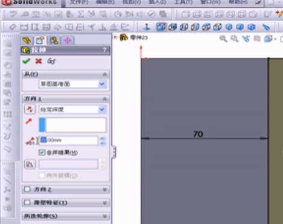Click the Zoom to Area magnifier icon
283x224 pixels.
[234, 39]
